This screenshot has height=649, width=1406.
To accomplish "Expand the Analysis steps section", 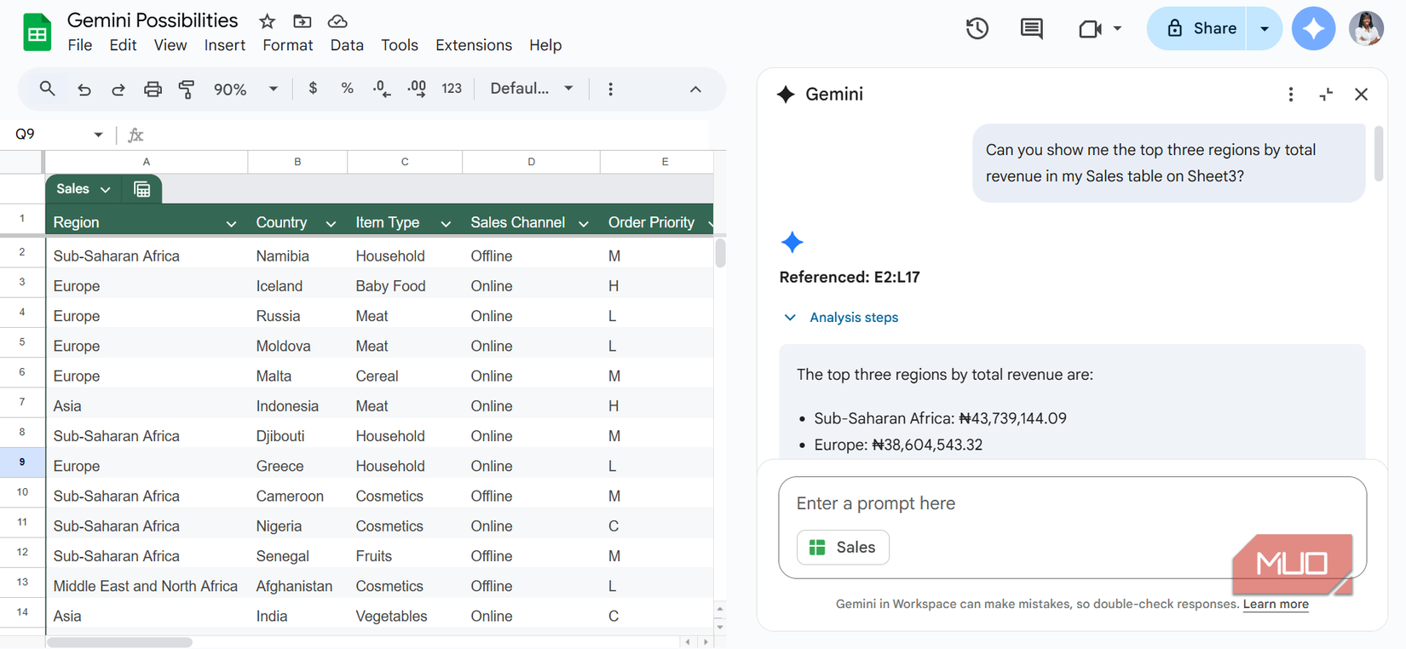I will tap(840, 317).
